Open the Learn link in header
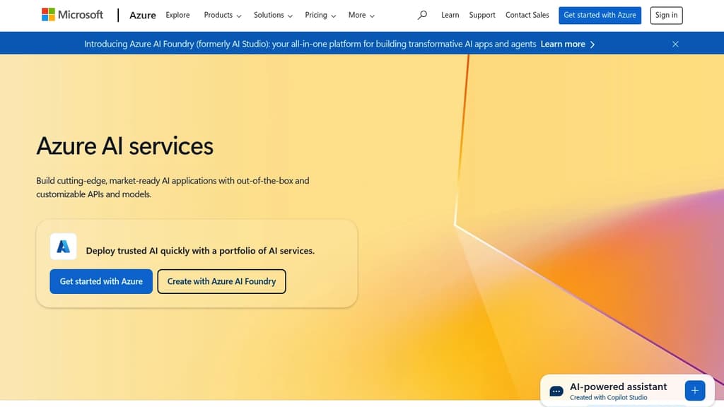 click(x=450, y=16)
